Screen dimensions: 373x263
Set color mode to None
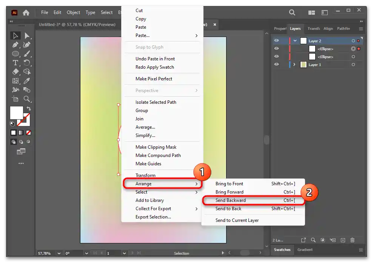point(29,133)
